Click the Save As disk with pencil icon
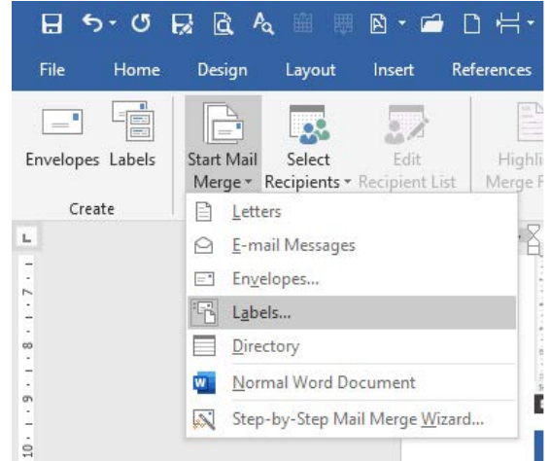The height and width of the screenshot is (461, 550). [182, 24]
